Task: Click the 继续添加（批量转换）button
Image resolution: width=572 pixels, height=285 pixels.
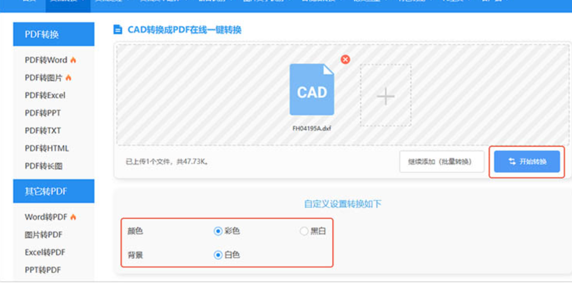Action: coord(442,162)
